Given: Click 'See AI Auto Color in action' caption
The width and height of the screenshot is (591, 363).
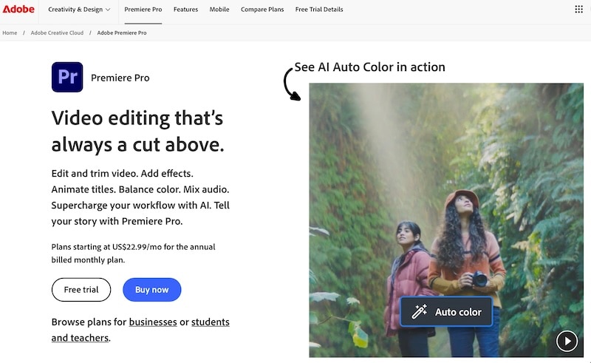Looking at the screenshot, I should [370, 67].
